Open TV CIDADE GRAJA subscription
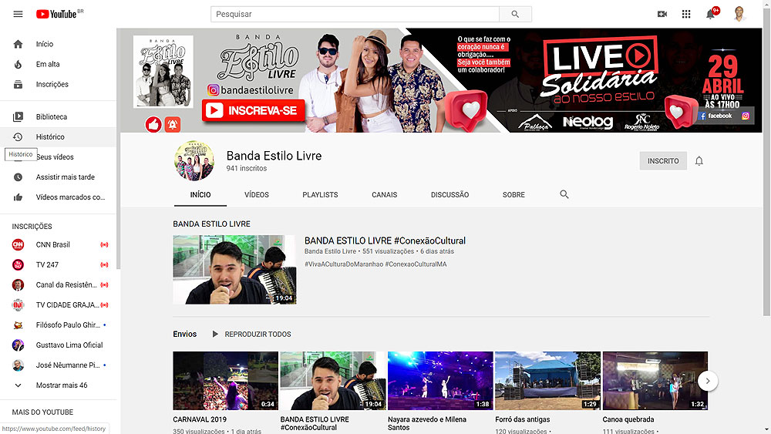 pyautogui.click(x=58, y=304)
